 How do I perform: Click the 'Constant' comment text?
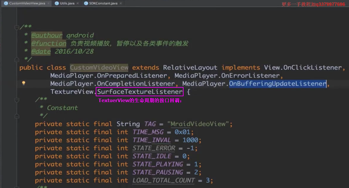pos(62,108)
